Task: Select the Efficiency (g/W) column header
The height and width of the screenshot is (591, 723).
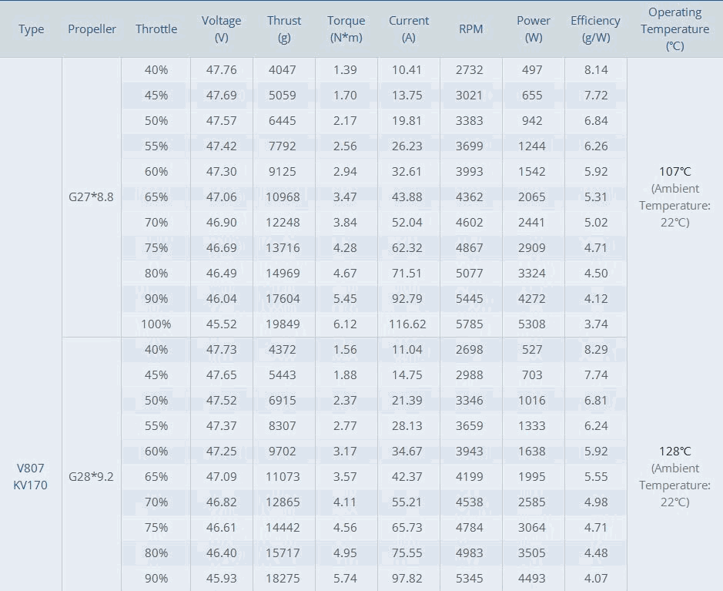Action: [x=595, y=29]
